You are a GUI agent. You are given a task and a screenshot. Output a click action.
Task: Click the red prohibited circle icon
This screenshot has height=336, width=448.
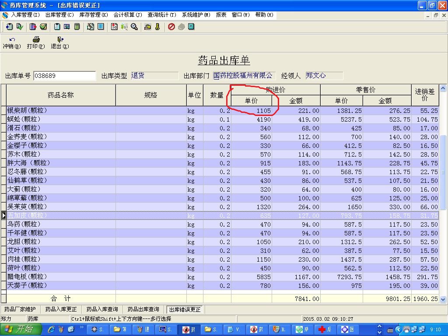click(171, 27)
